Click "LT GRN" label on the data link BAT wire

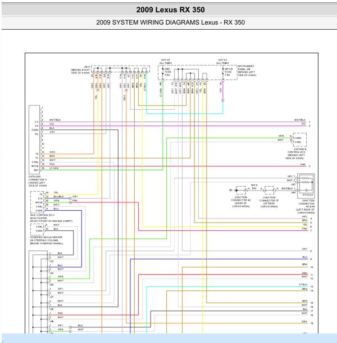coord(54,168)
